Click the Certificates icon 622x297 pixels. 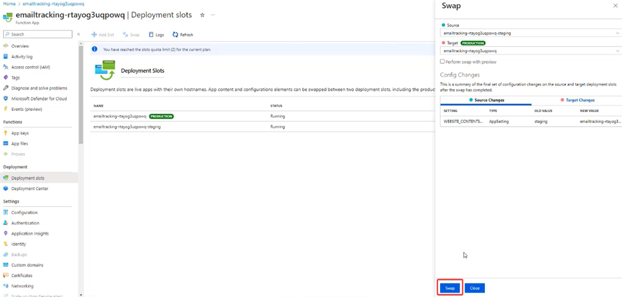coord(6,275)
